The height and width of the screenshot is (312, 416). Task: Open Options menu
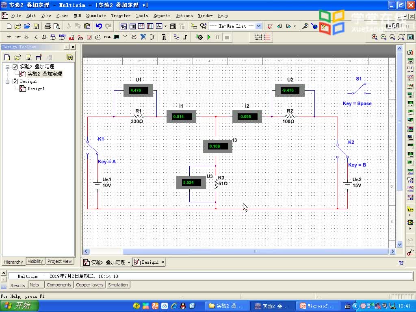(184, 16)
